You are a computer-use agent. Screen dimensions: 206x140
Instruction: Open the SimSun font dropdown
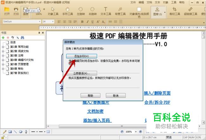click(40, 22)
